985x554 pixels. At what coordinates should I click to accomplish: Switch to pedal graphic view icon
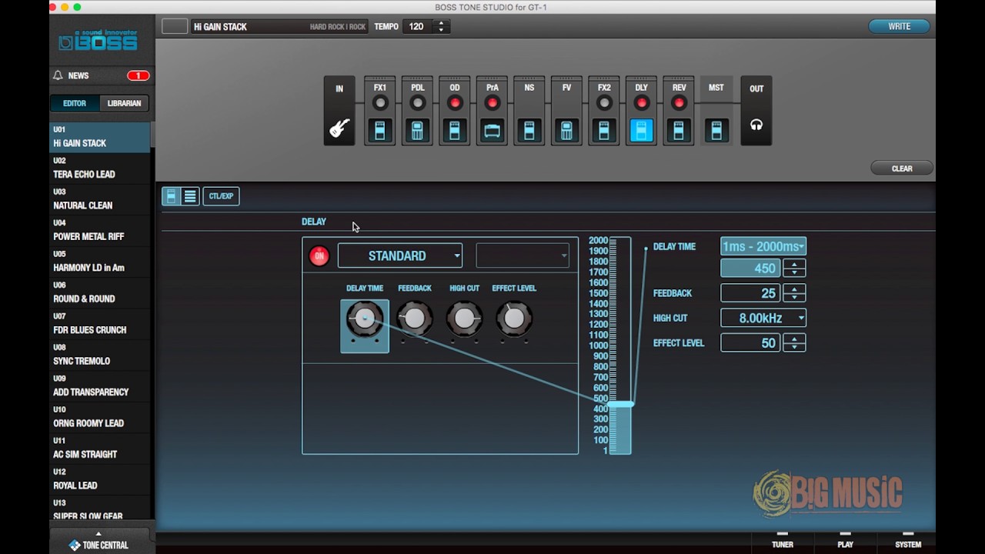171,196
